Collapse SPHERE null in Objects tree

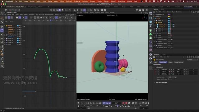point(155,23)
